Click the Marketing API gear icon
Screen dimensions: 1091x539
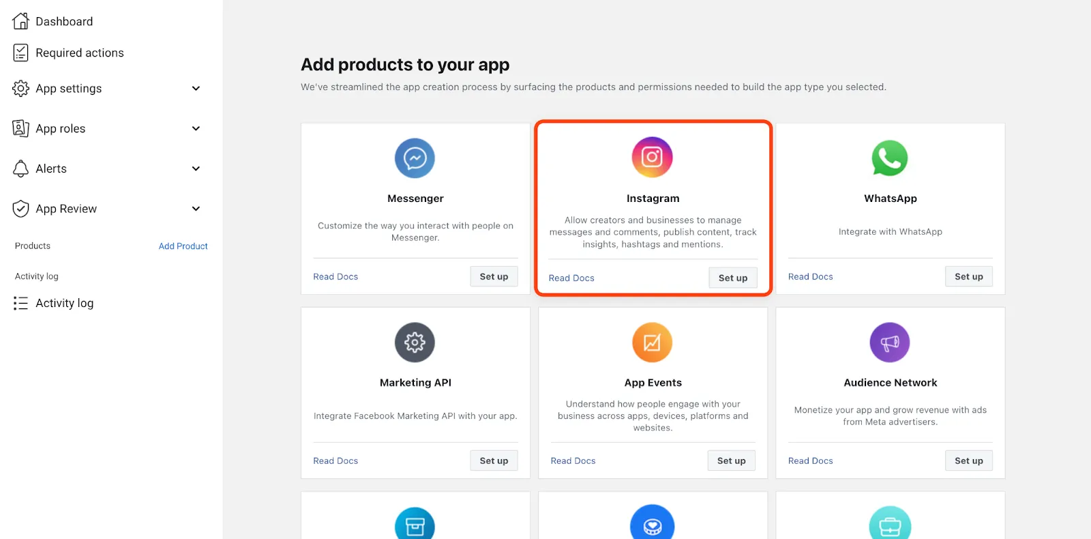coord(415,343)
